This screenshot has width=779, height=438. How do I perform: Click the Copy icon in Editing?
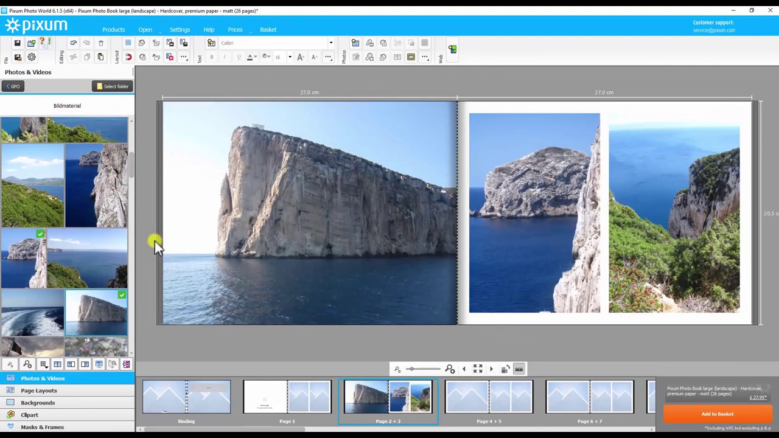click(87, 57)
